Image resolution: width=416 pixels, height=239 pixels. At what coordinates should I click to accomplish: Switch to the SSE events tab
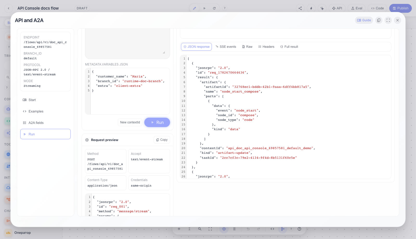click(226, 47)
